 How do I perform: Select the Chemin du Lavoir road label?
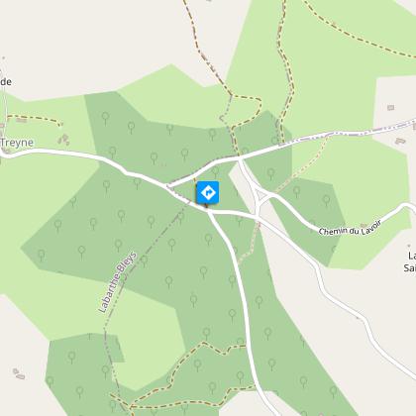pos(350,228)
